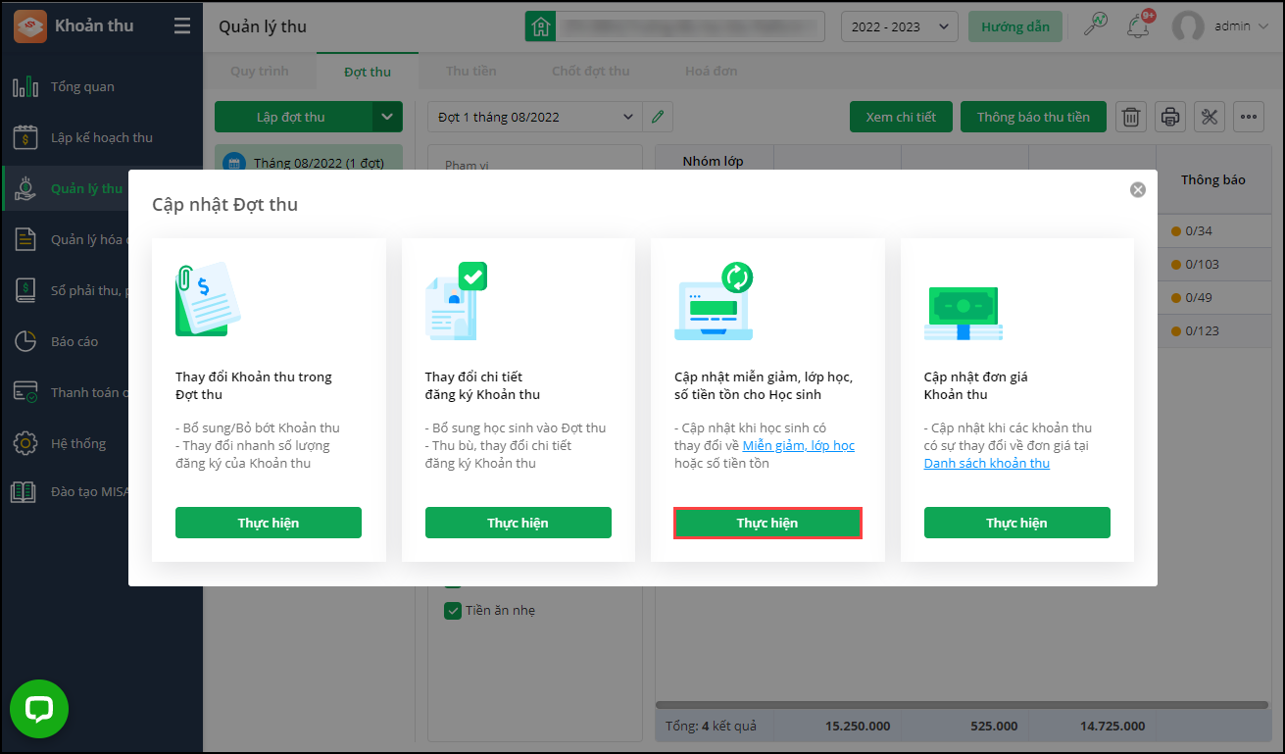
Task: Click the green home icon in header
Action: pos(538,26)
